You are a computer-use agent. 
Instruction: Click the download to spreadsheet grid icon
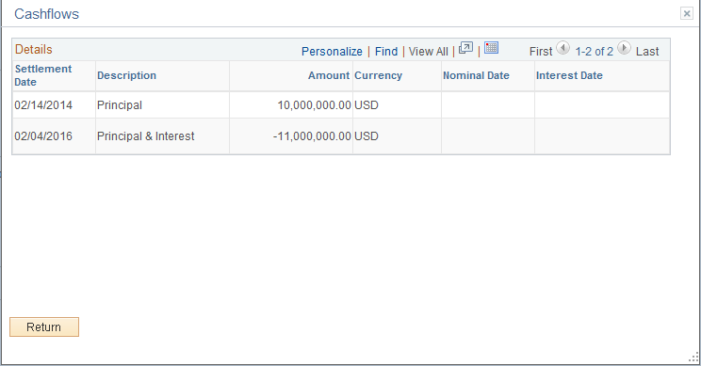[x=491, y=48]
